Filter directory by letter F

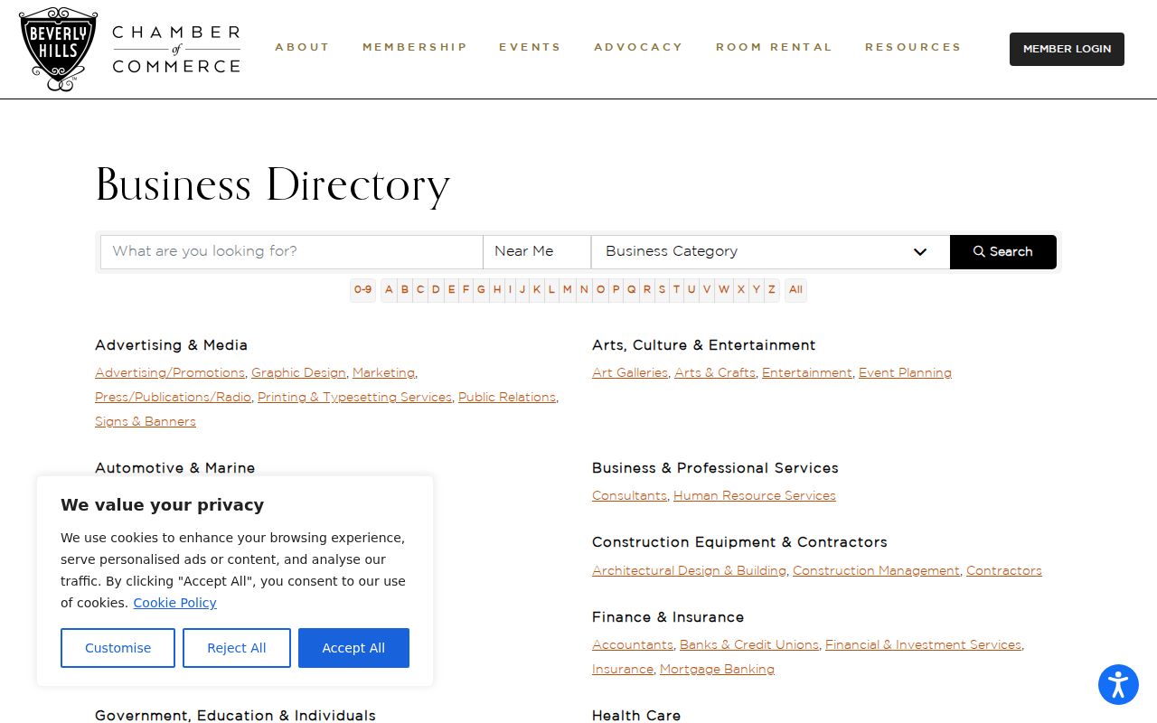(x=466, y=290)
